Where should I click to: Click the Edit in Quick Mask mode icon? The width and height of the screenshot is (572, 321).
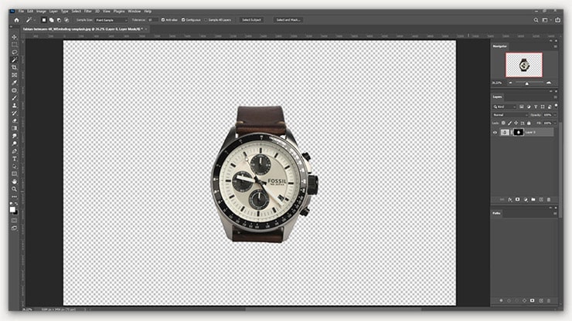point(14,221)
